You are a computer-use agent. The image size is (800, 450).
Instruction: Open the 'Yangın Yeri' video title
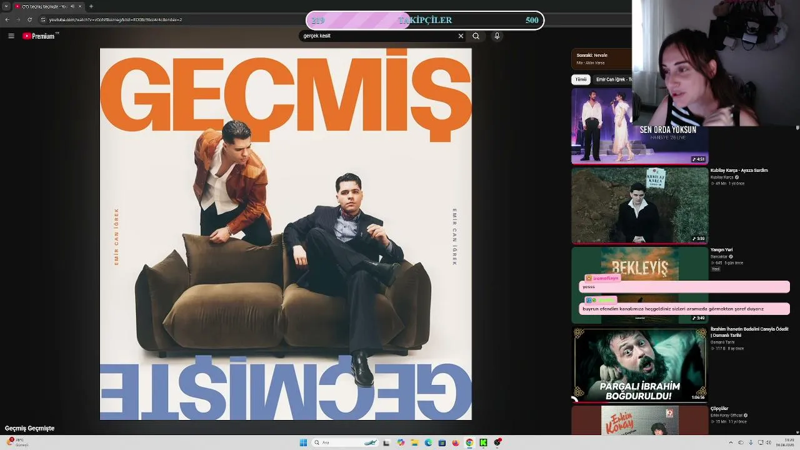point(721,250)
